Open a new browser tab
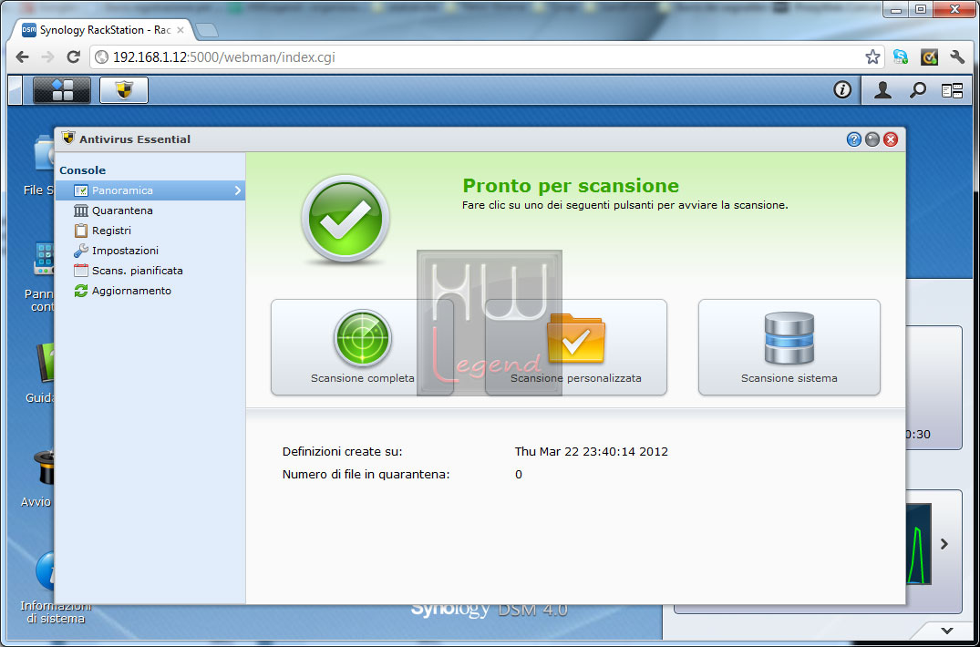The width and height of the screenshot is (980, 647). click(206, 30)
